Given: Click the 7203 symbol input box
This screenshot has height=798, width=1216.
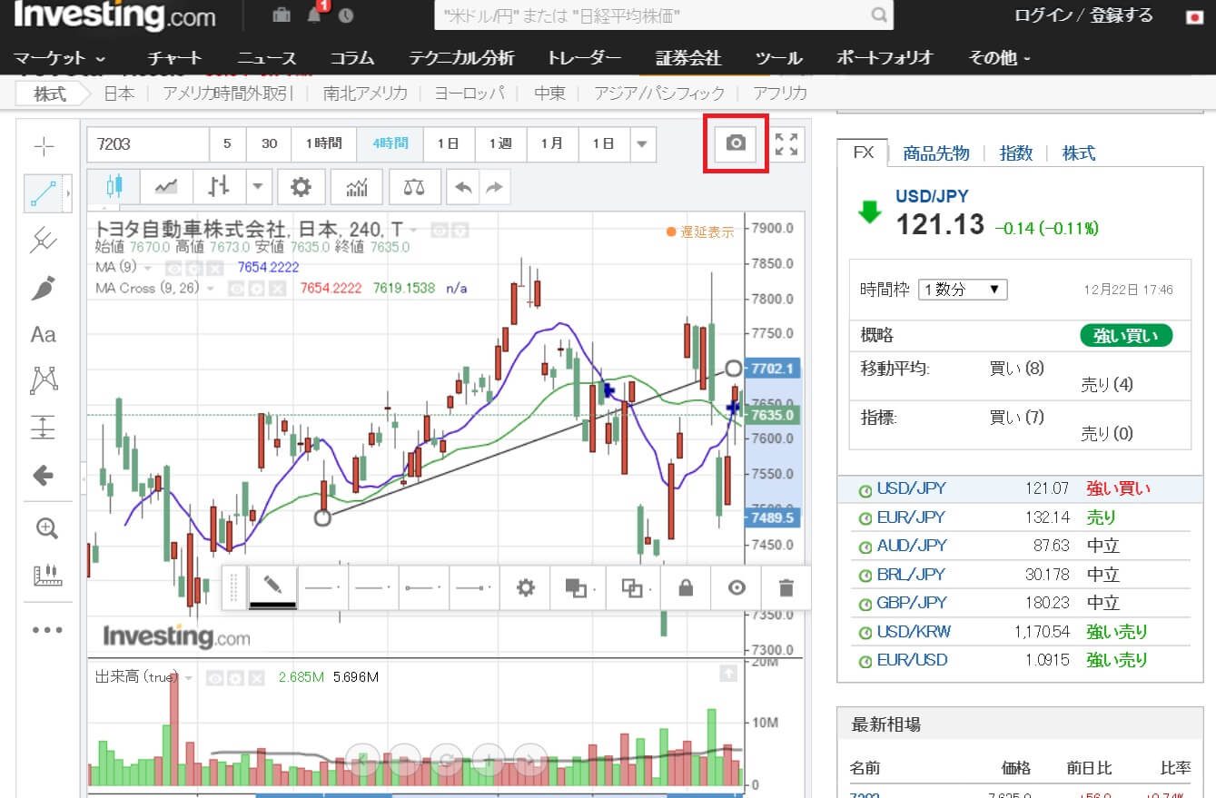Looking at the screenshot, I should 148,143.
